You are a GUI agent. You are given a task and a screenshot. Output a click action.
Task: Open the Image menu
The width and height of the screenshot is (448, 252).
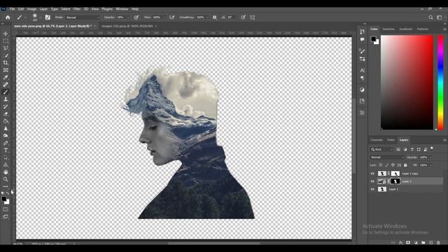click(x=31, y=9)
